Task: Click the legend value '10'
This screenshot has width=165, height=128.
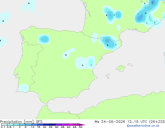Action: pos(33,127)
